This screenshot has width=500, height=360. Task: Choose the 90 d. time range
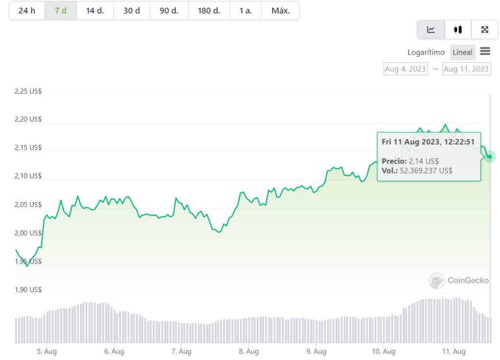point(169,11)
